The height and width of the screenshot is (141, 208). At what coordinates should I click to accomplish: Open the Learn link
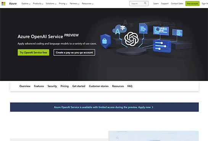[x=156, y=3]
